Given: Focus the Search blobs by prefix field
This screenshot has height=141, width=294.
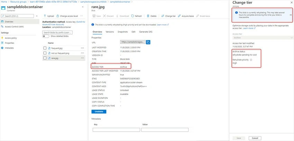Looking at the screenshot, I should click(57, 32).
